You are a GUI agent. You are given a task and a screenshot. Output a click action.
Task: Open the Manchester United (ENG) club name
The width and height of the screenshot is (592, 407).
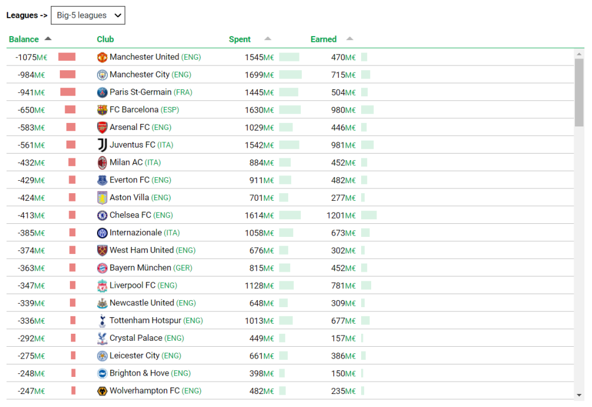click(x=155, y=57)
